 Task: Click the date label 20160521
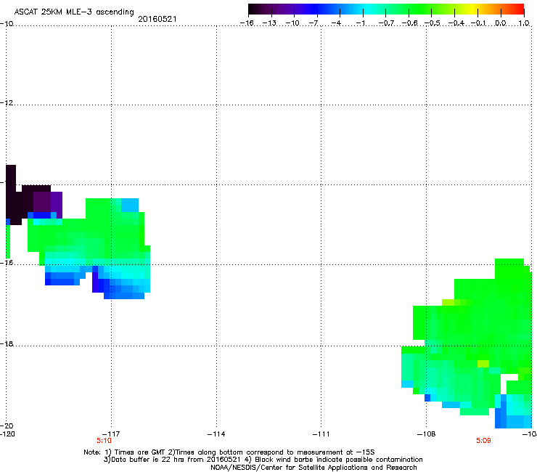157,19
